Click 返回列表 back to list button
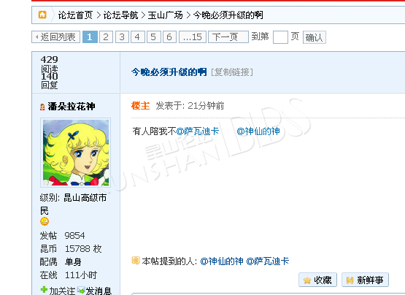The image size is (405, 295). (55, 37)
